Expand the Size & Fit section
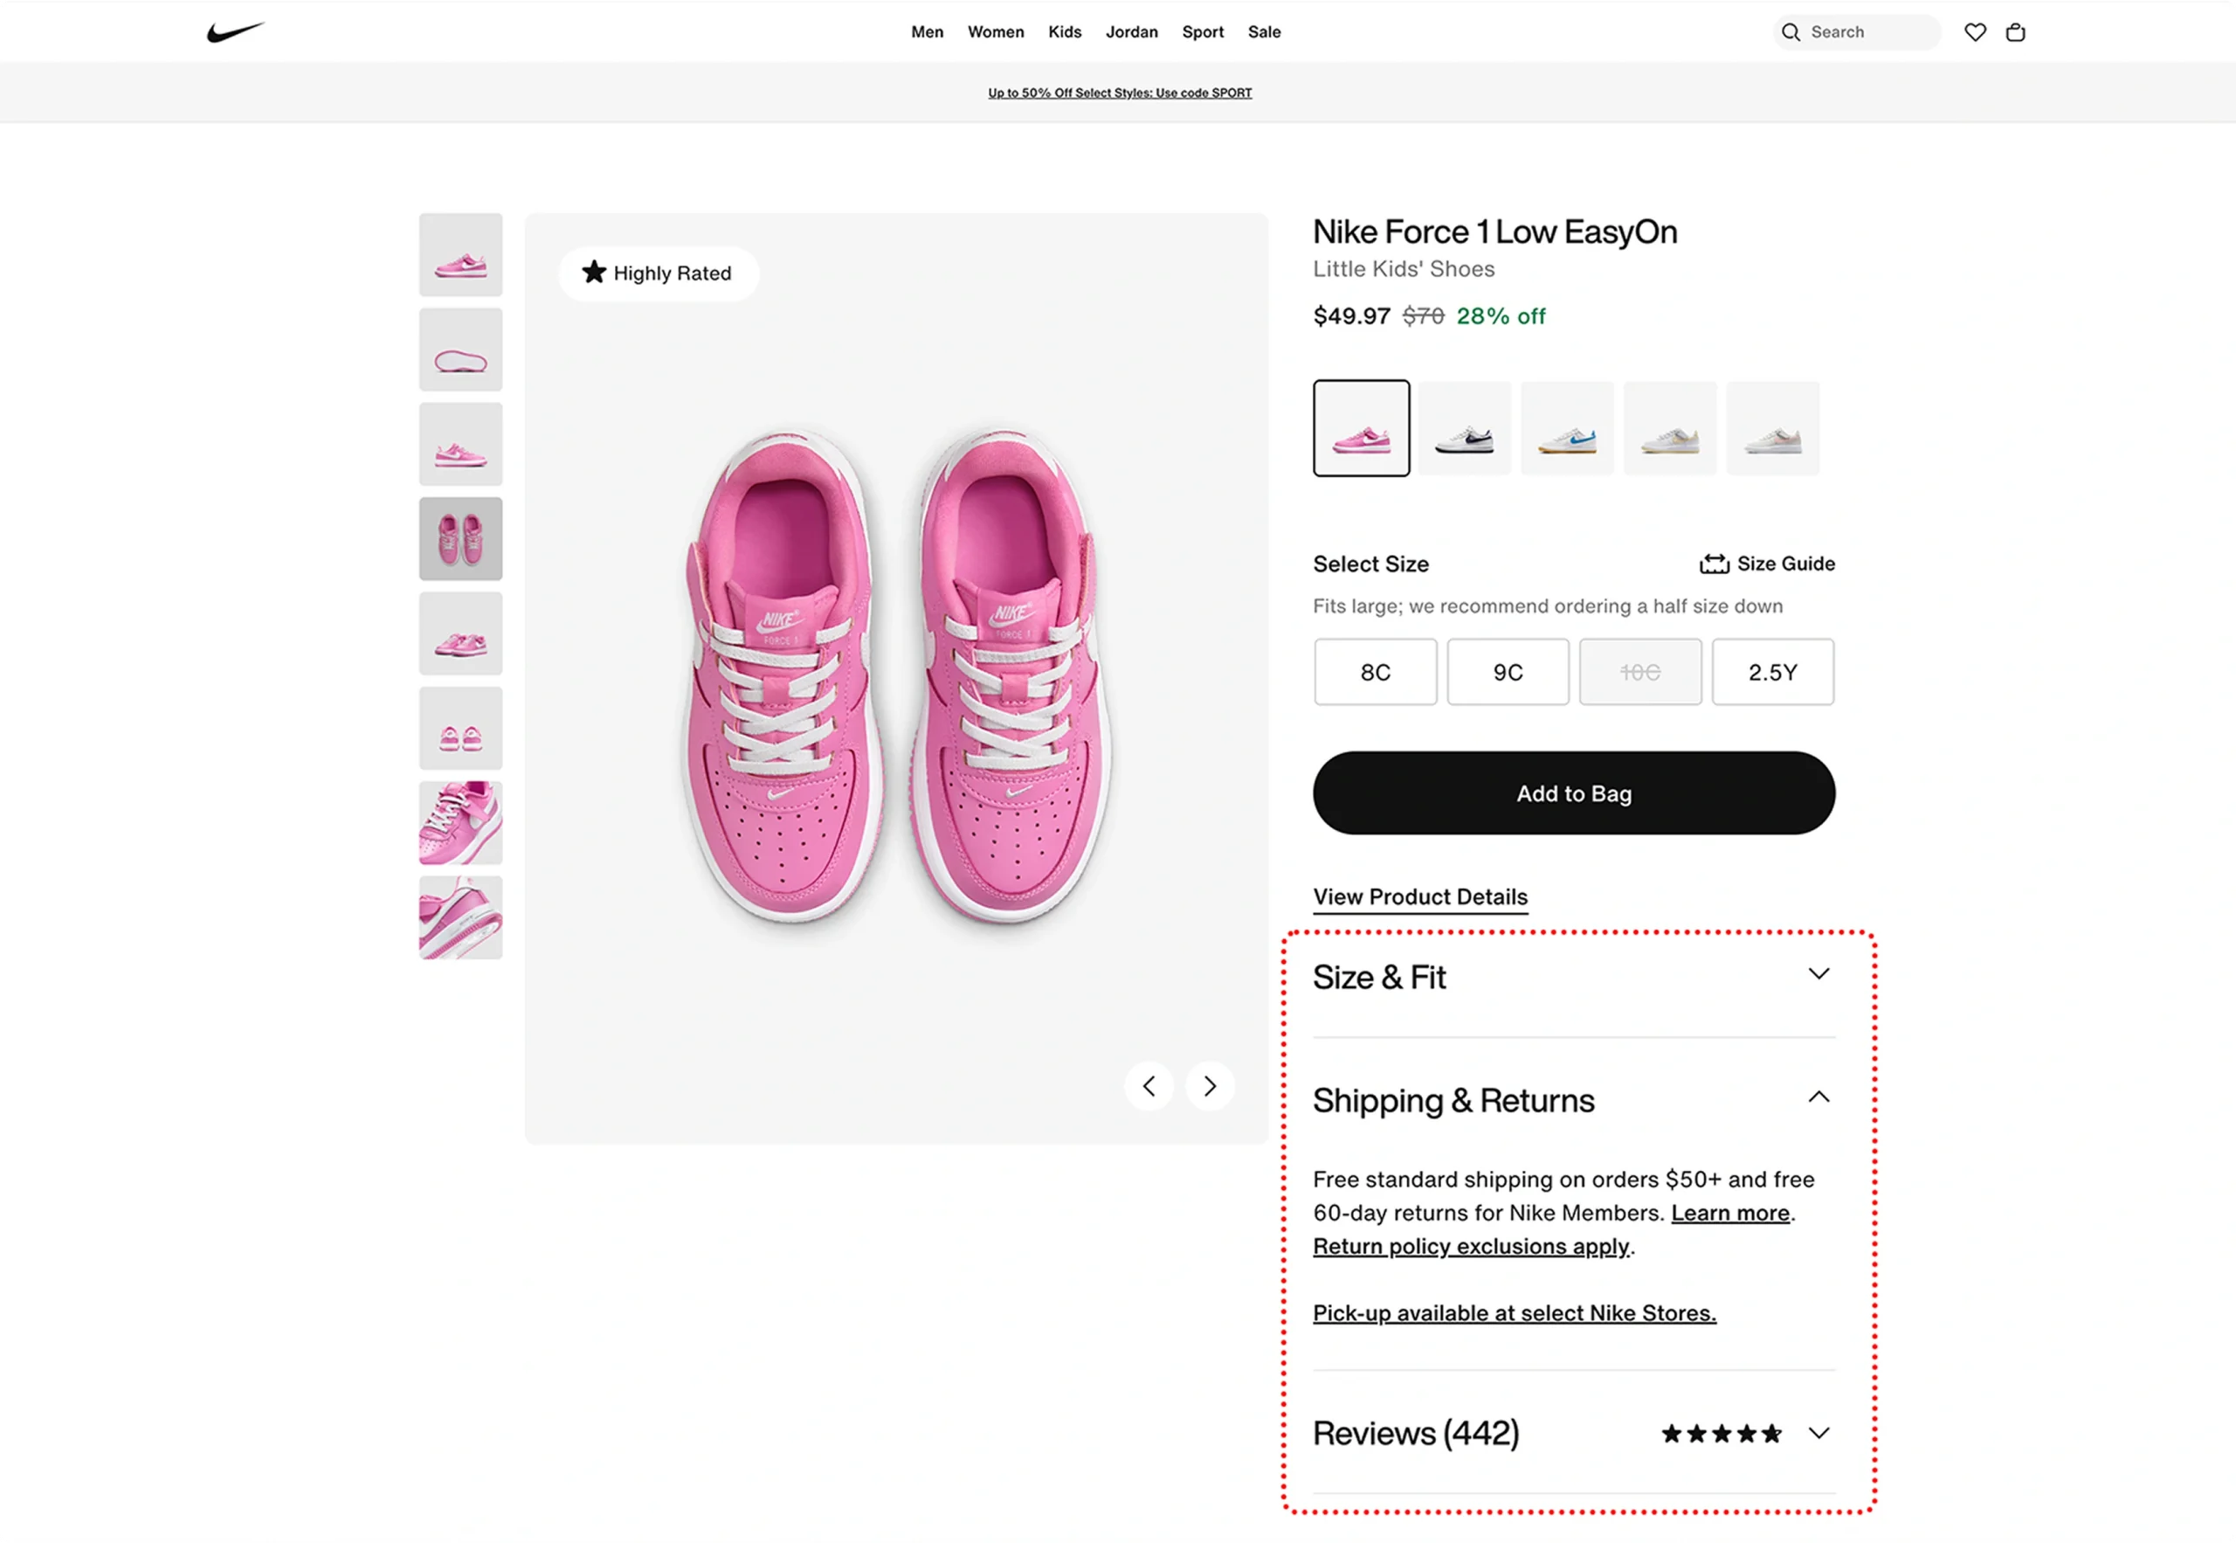2236x1543 pixels. pyautogui.click(x=1818, y=973)
